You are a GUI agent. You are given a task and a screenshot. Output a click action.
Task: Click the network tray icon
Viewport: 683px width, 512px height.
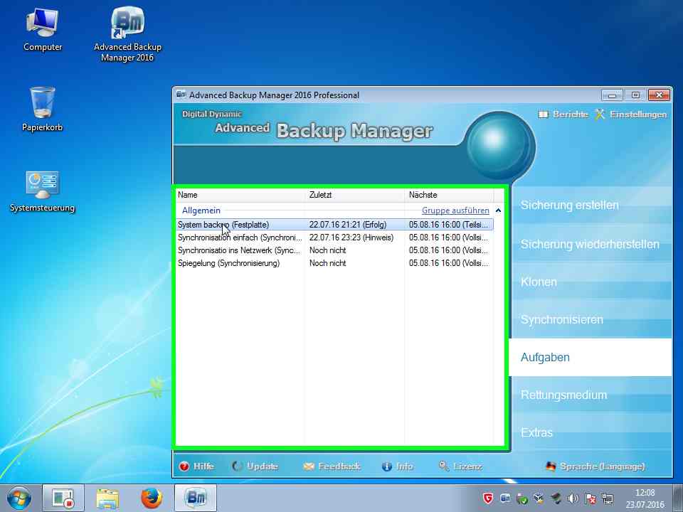pos(607,498)
